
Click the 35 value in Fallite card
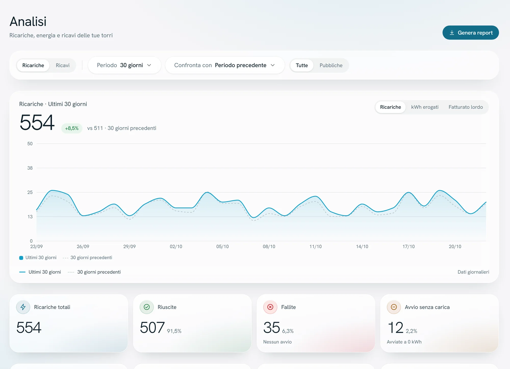click(272, 328)
